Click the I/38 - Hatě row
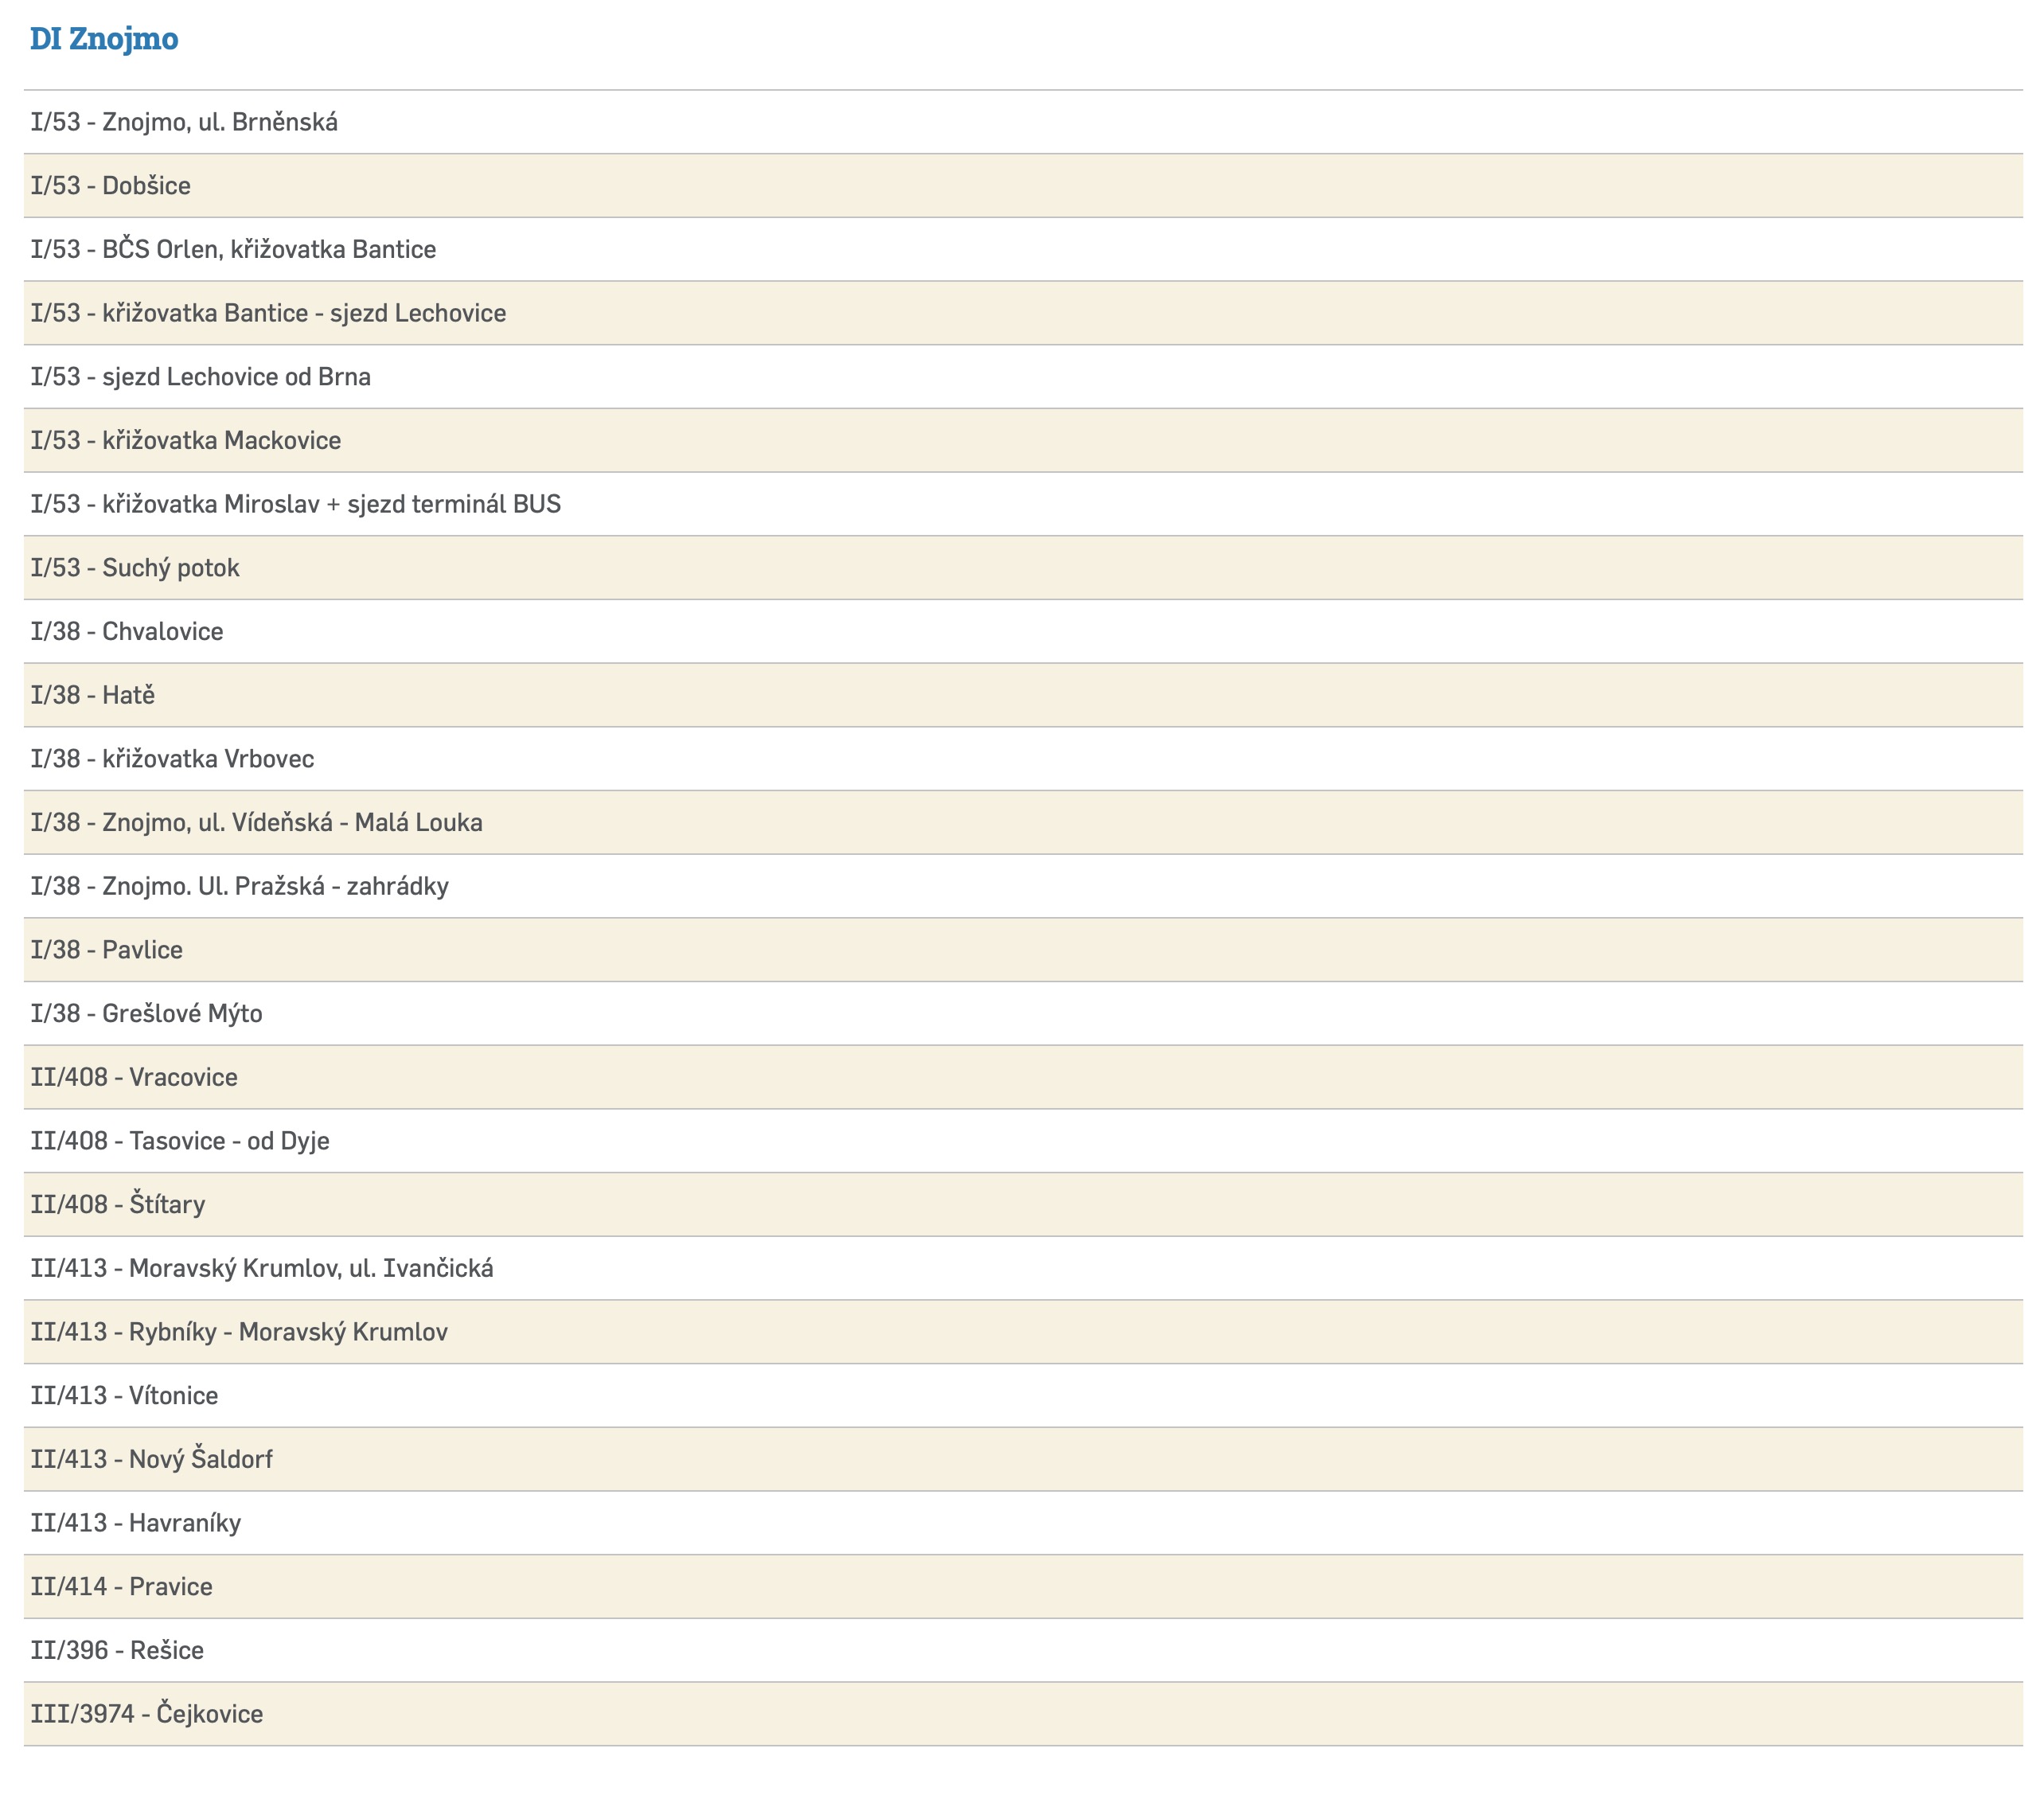 [x=93, y=695]
